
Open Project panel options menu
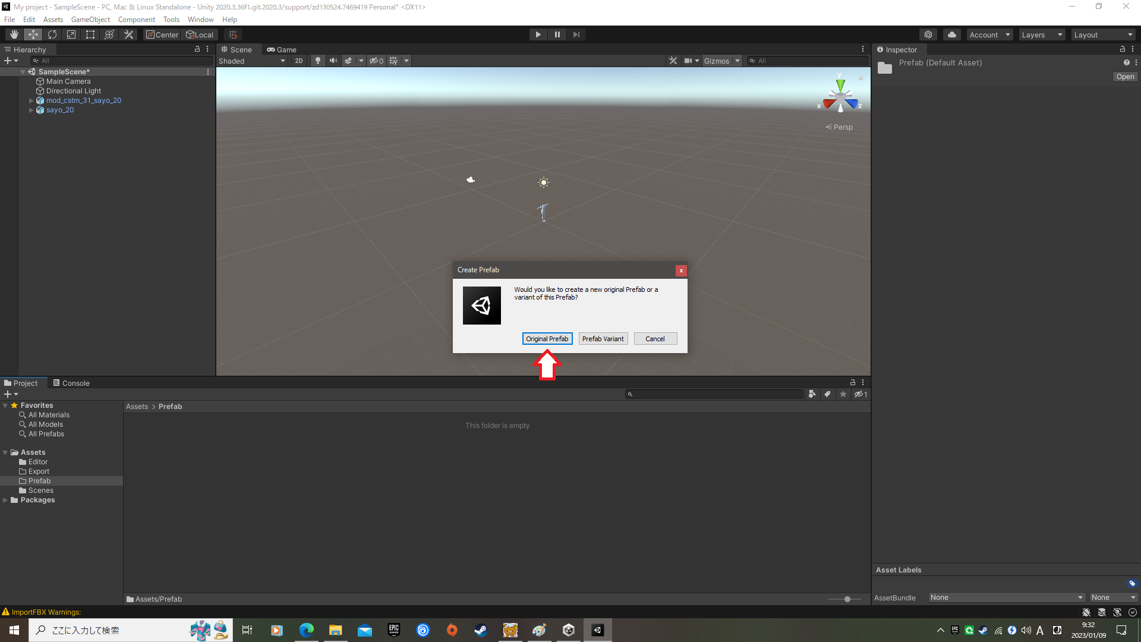point(863,383)
